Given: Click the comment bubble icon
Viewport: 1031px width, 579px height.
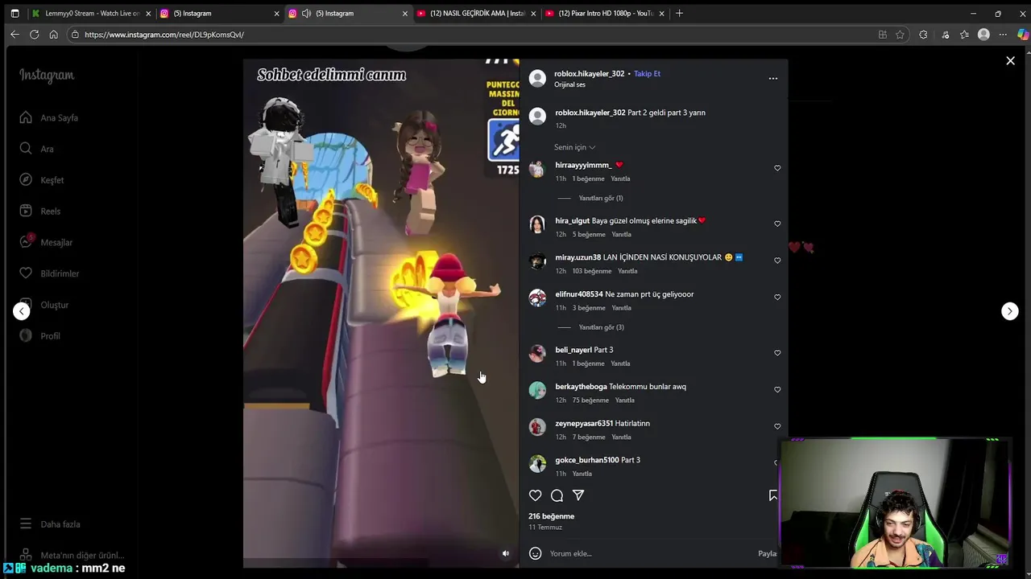Looking at the screenshot, I should click(557, 495).
